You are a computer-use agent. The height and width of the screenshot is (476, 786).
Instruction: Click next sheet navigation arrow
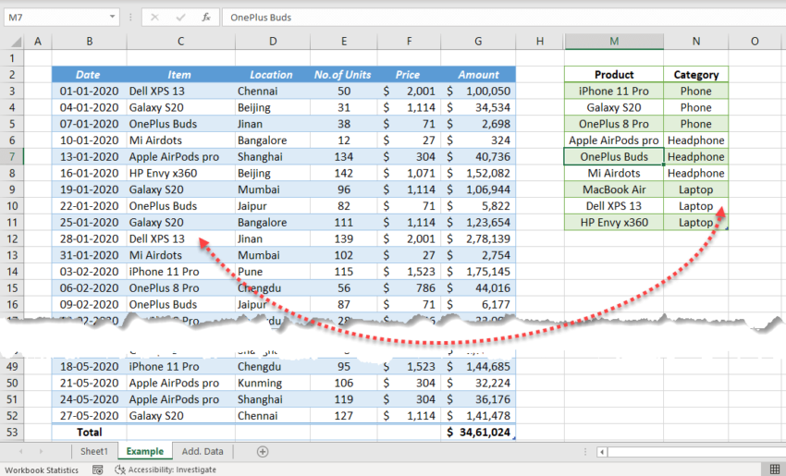[x=41, y=451]
